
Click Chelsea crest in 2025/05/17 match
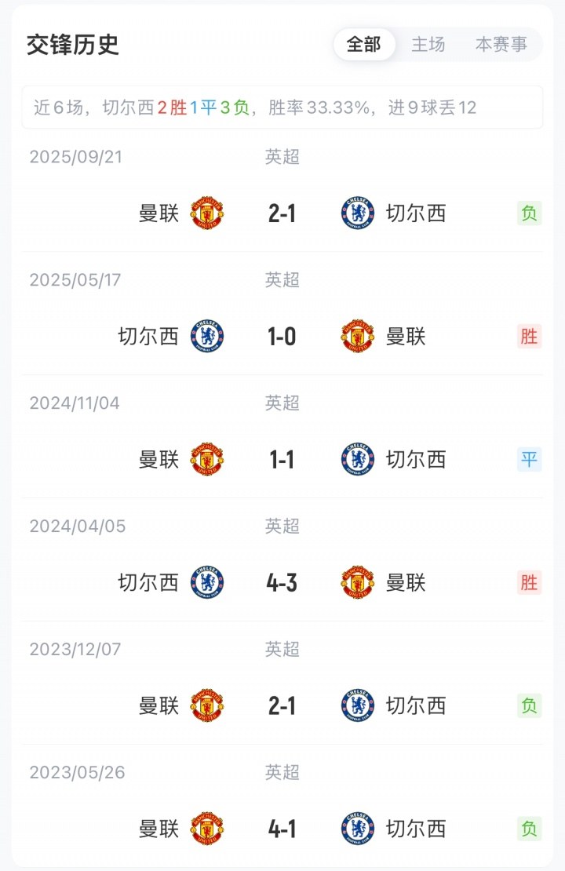(207, 337)
